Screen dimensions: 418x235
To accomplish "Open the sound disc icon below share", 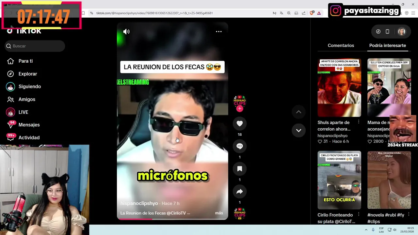I will click(240, 213).
